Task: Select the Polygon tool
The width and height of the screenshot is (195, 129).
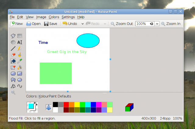Action: click(x=13, y=80)
